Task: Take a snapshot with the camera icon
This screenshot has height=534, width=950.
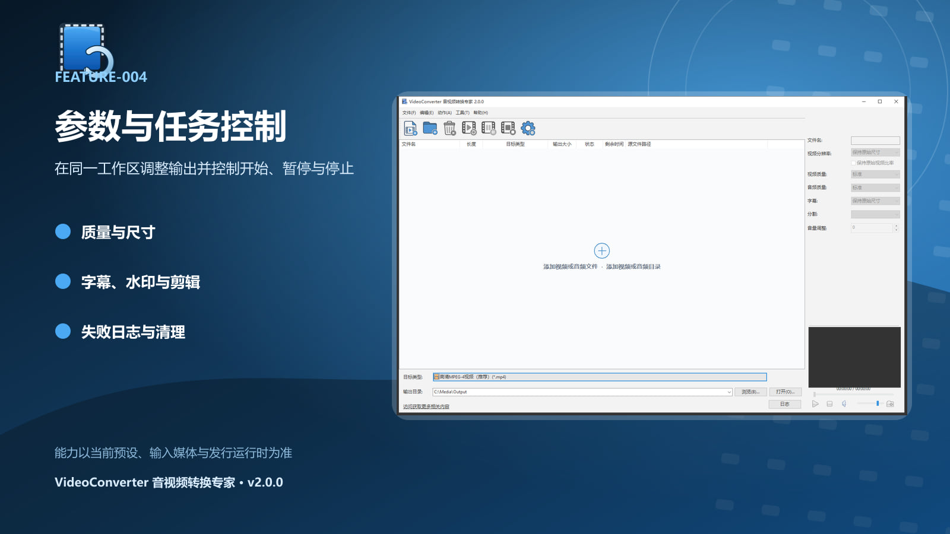Action: click(890, 404)
